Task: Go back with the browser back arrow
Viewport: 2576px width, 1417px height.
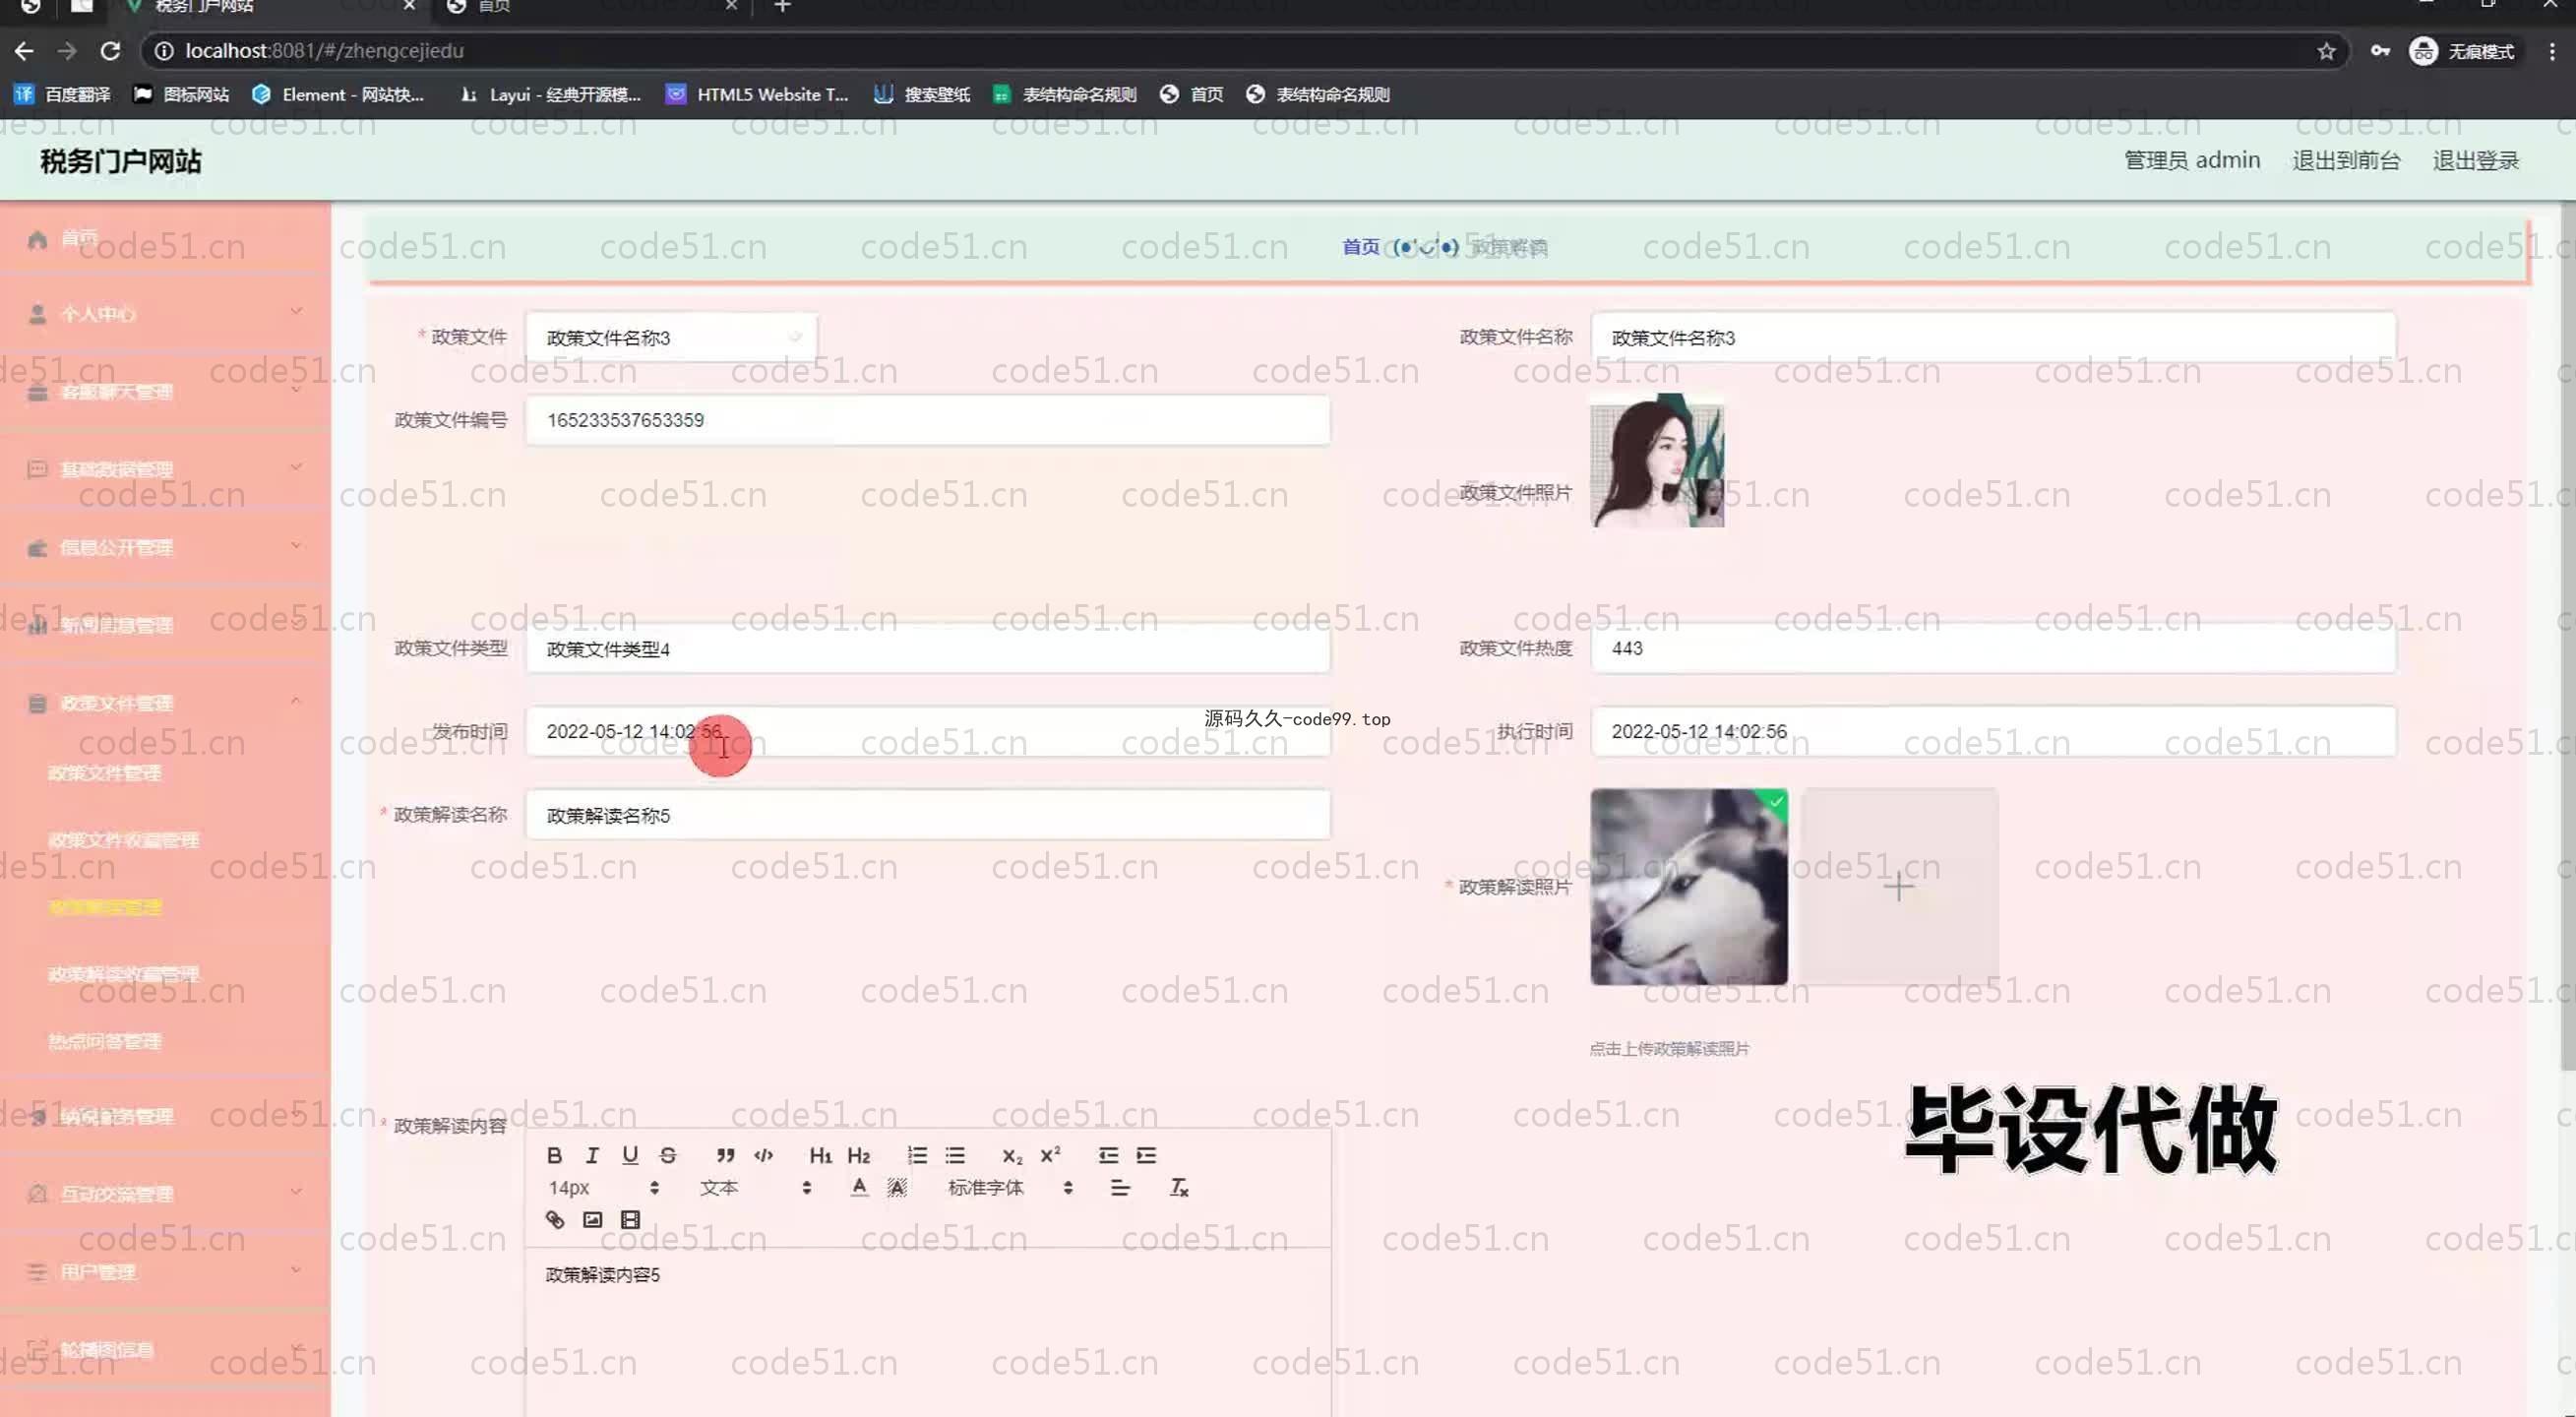Action: pos(24,50)
